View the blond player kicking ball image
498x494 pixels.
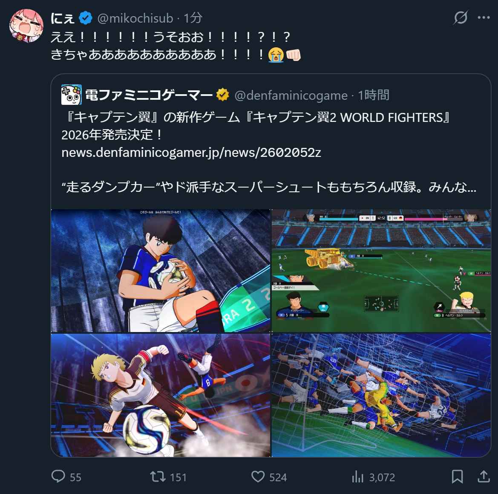(161, 395)
